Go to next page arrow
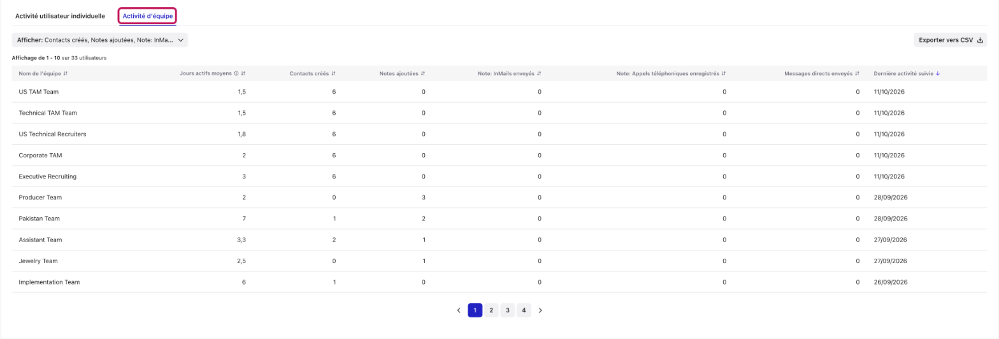This screenshot has width=999, height=339. tap(540, 310)
